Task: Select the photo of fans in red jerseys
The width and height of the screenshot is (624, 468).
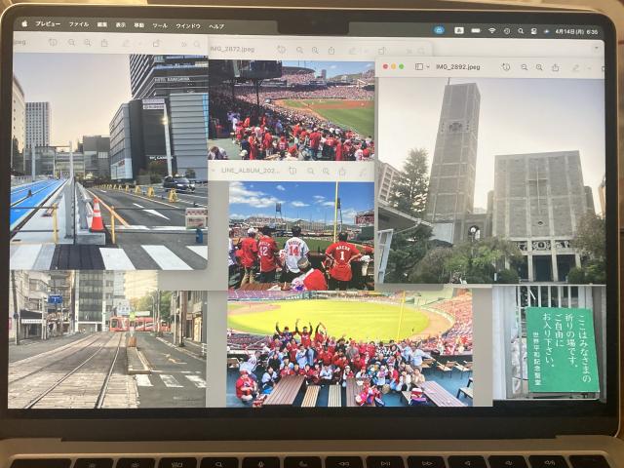Action: pos(301,236)
